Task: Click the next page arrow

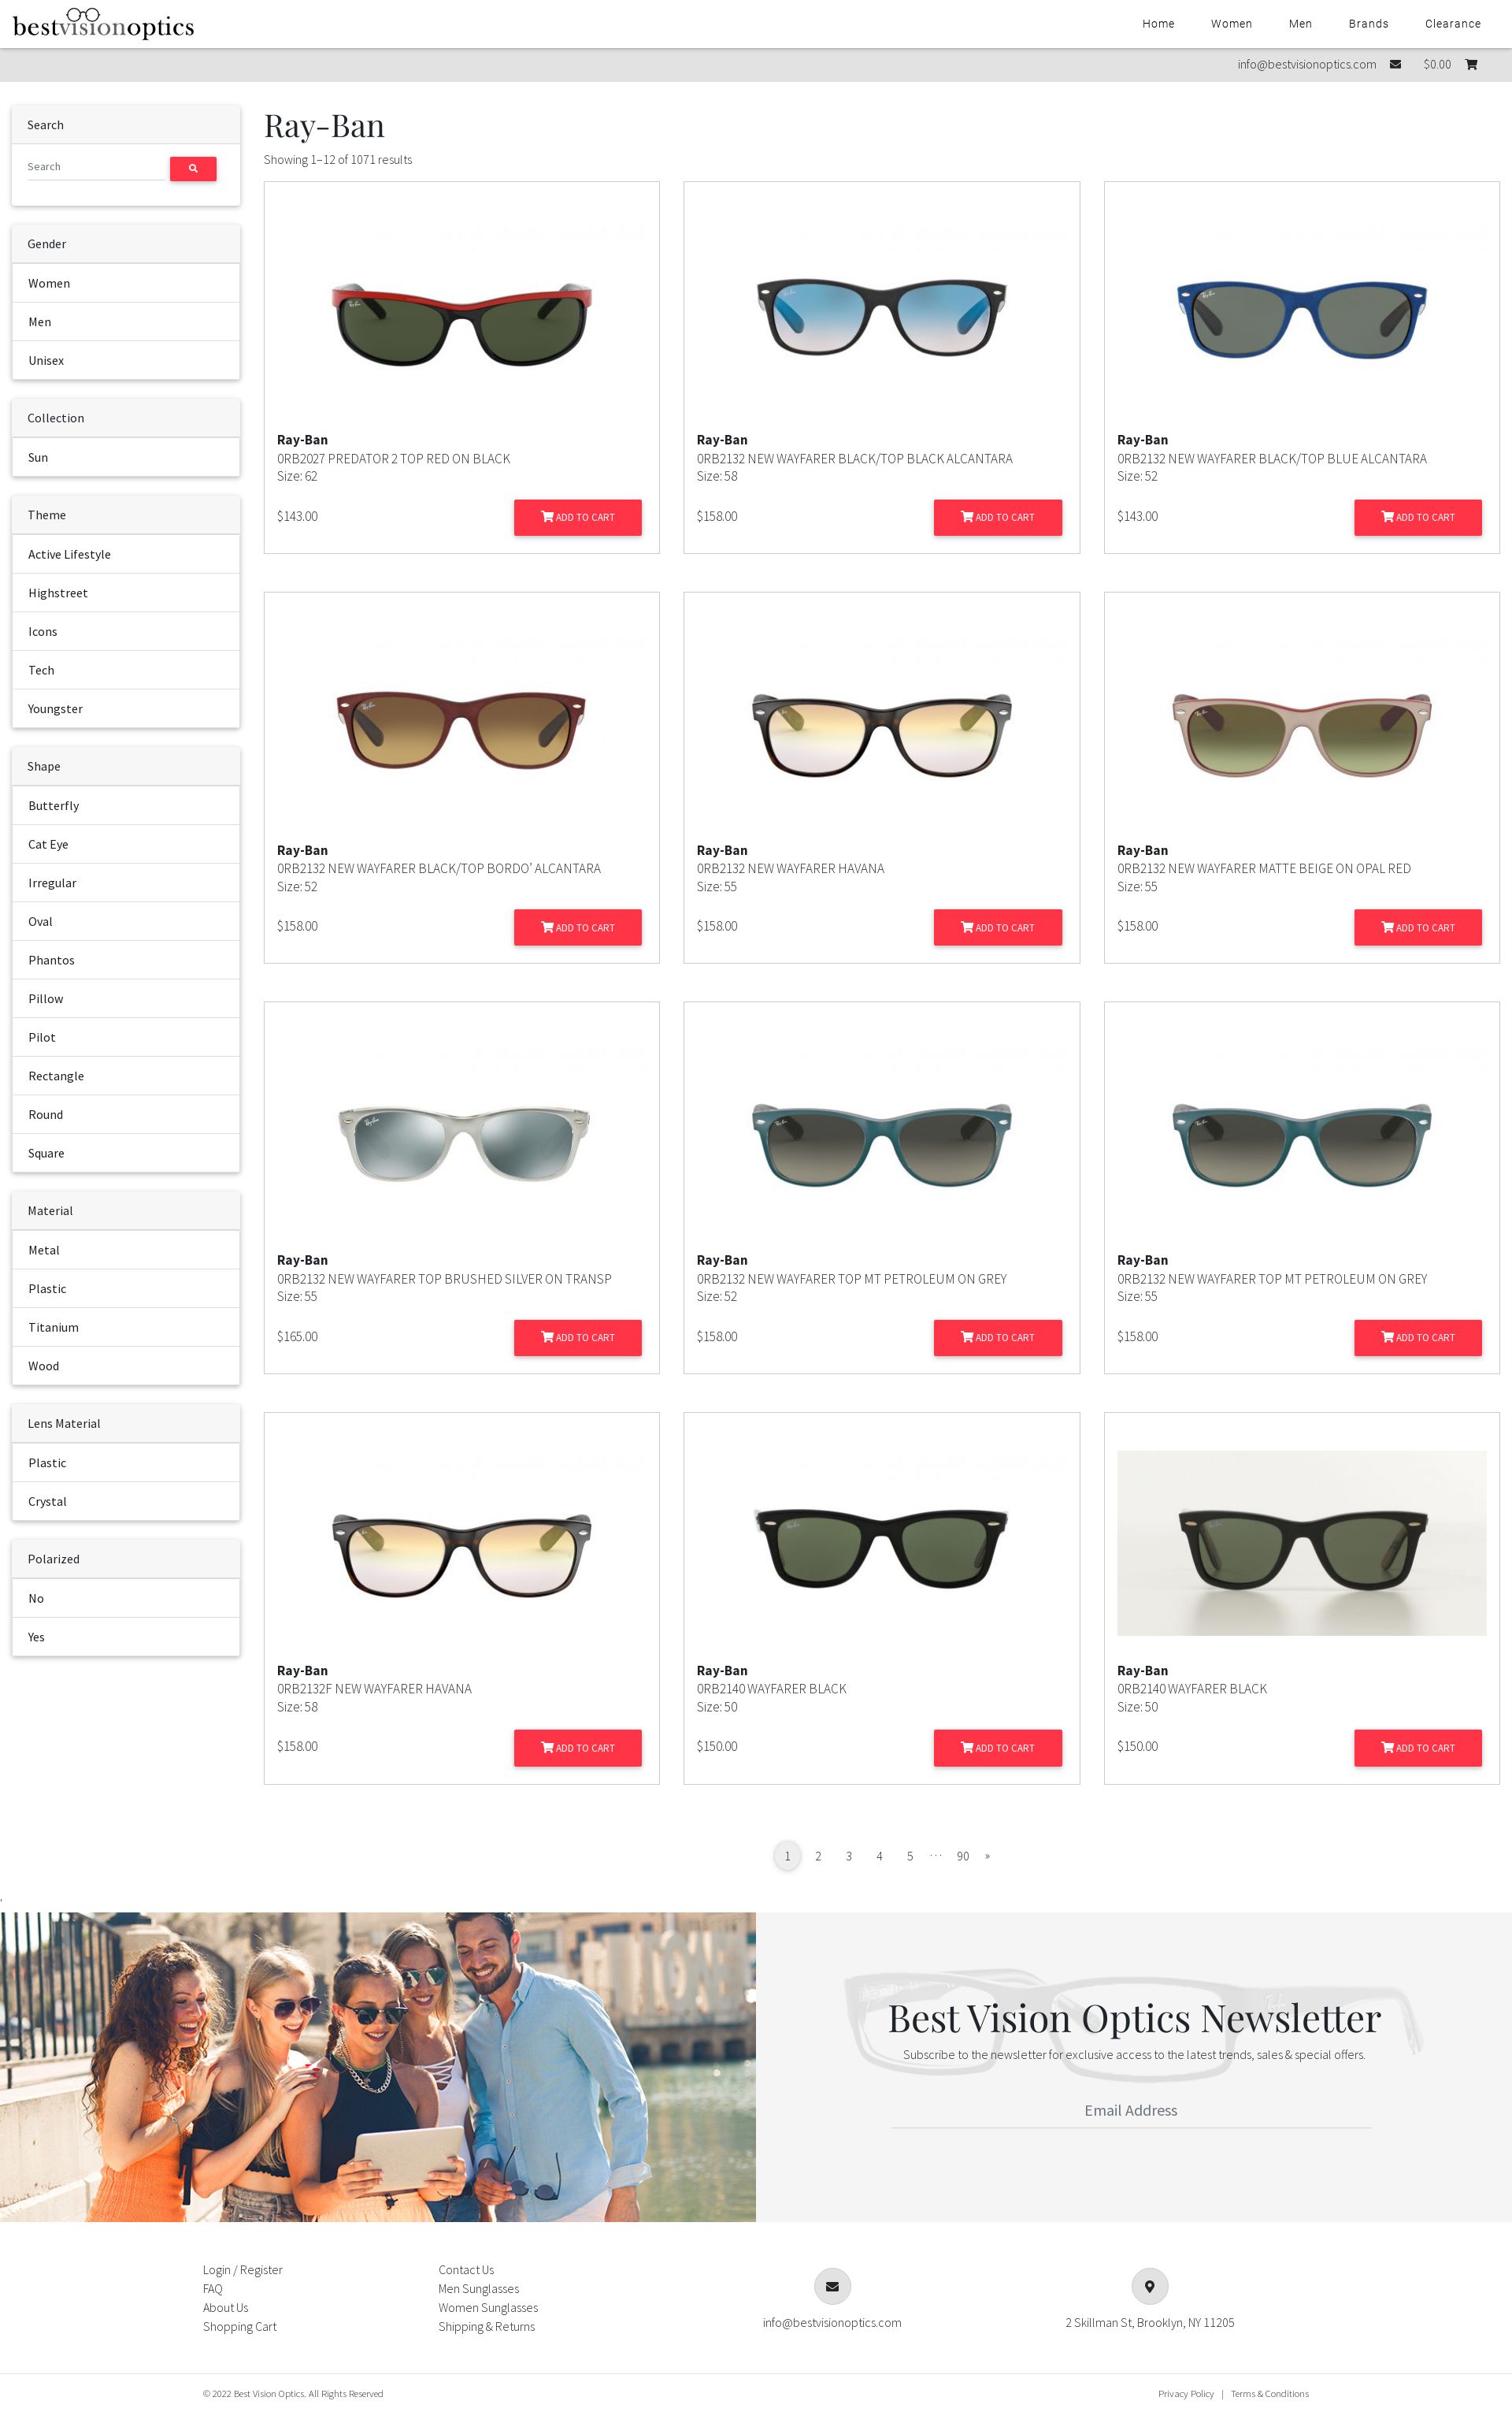Action: point(987,1856)
